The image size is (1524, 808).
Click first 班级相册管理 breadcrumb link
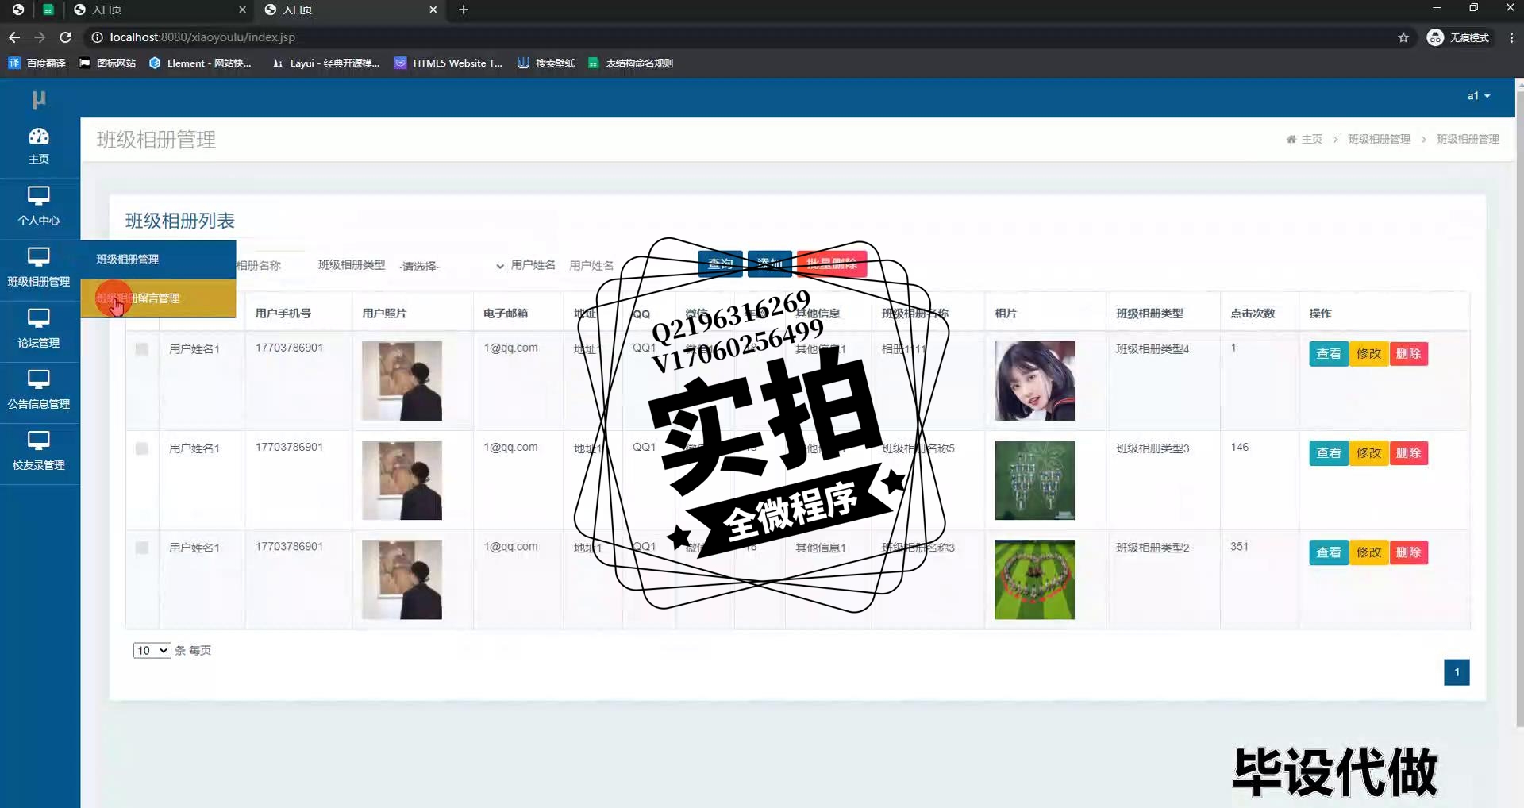1379,139
